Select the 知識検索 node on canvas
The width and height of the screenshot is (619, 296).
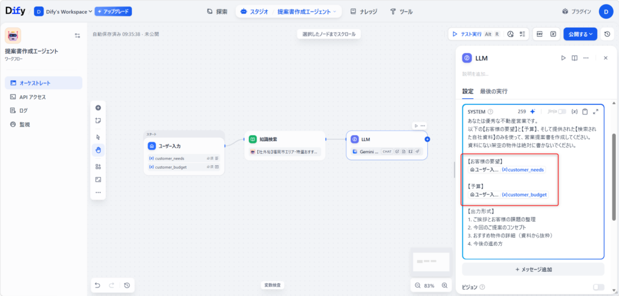click(x=285, y=145)
